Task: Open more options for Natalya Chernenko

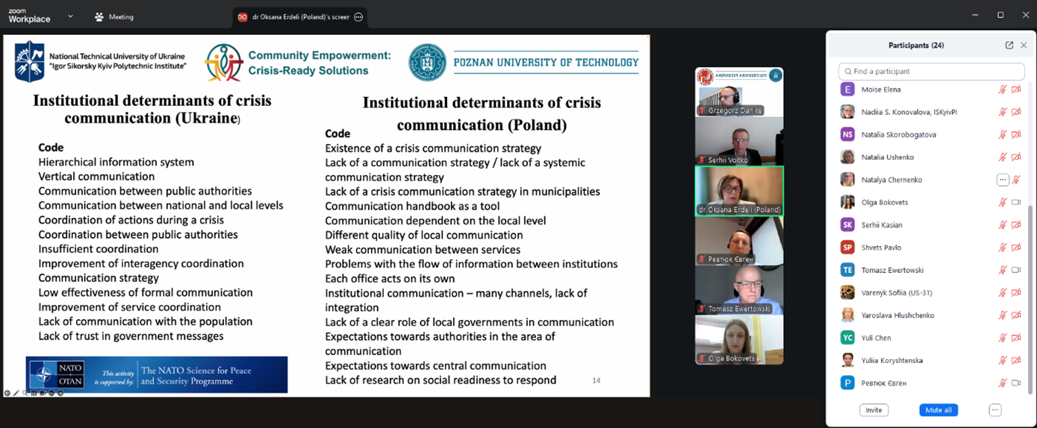Action: tap(1003, 180)
